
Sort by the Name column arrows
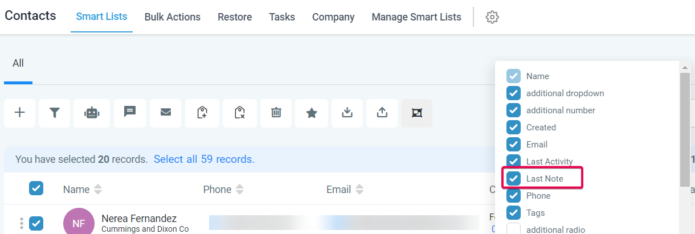click(97, 189)
